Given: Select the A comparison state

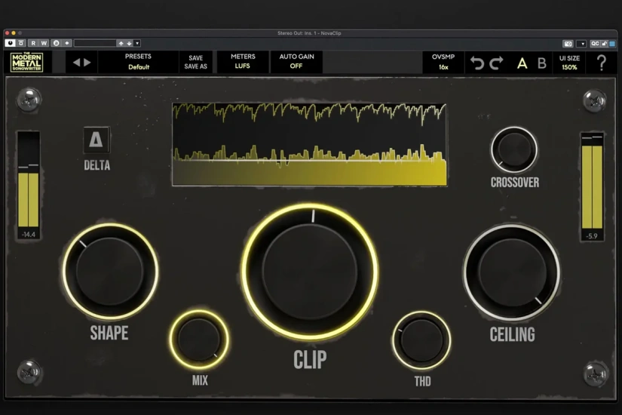Looking at the screenshot, I should (x=522, y=63).
